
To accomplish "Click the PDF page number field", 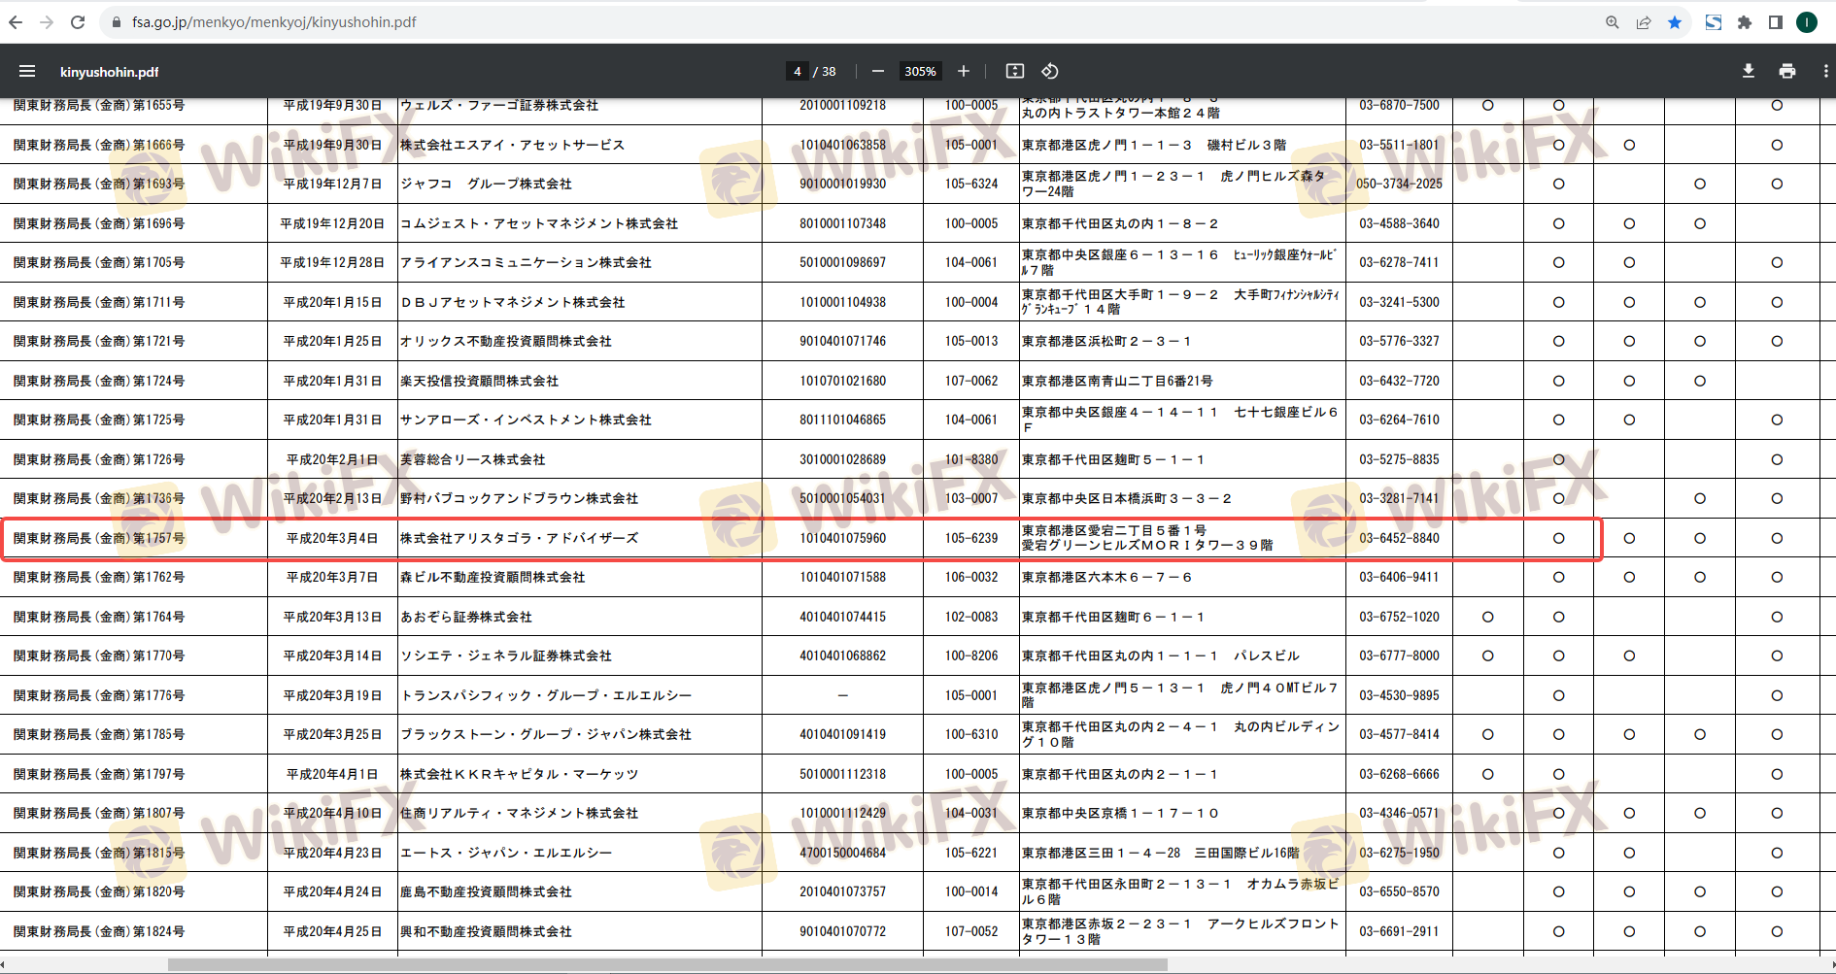I will coord(797,71).
